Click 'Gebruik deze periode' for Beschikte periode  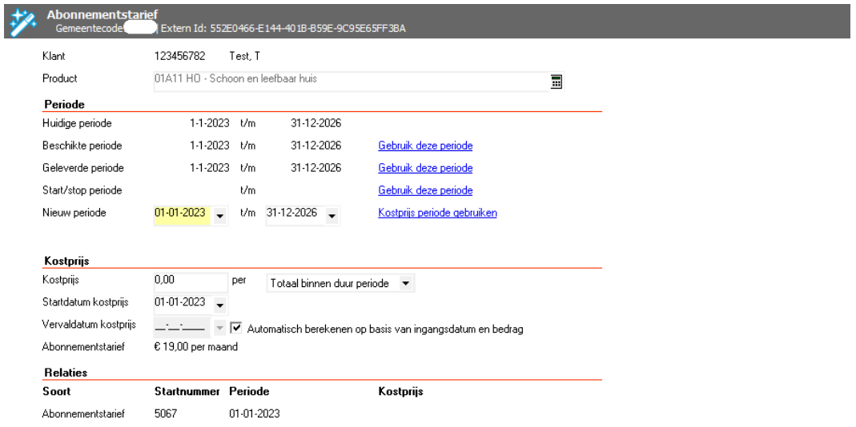(424, 146)
